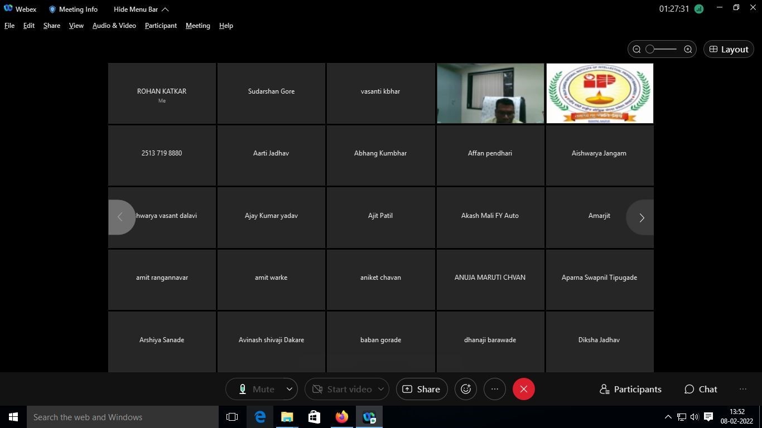762x428 pixels.
Task: Select ANUJA MARUTI CHVAN tile
Action: pos(490,279)
